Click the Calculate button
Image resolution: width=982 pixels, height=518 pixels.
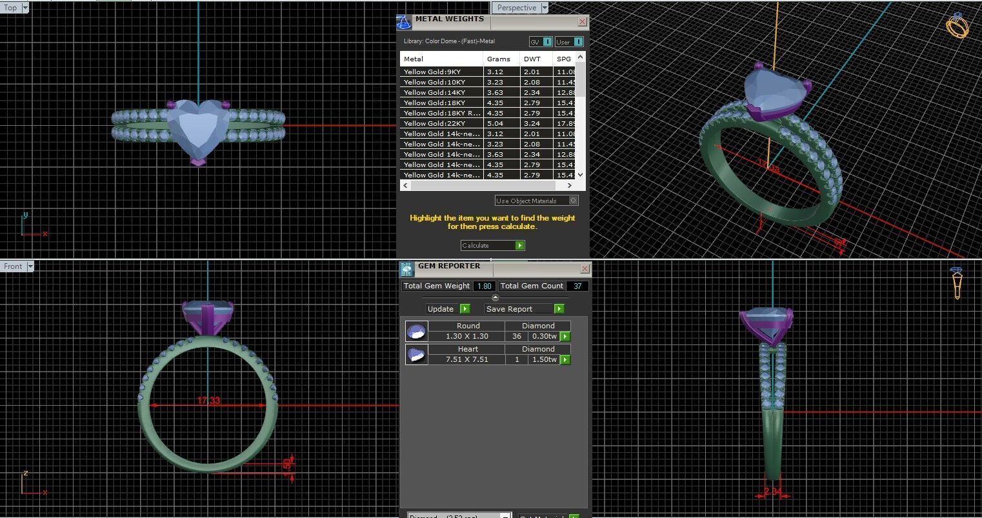[492, 245]
